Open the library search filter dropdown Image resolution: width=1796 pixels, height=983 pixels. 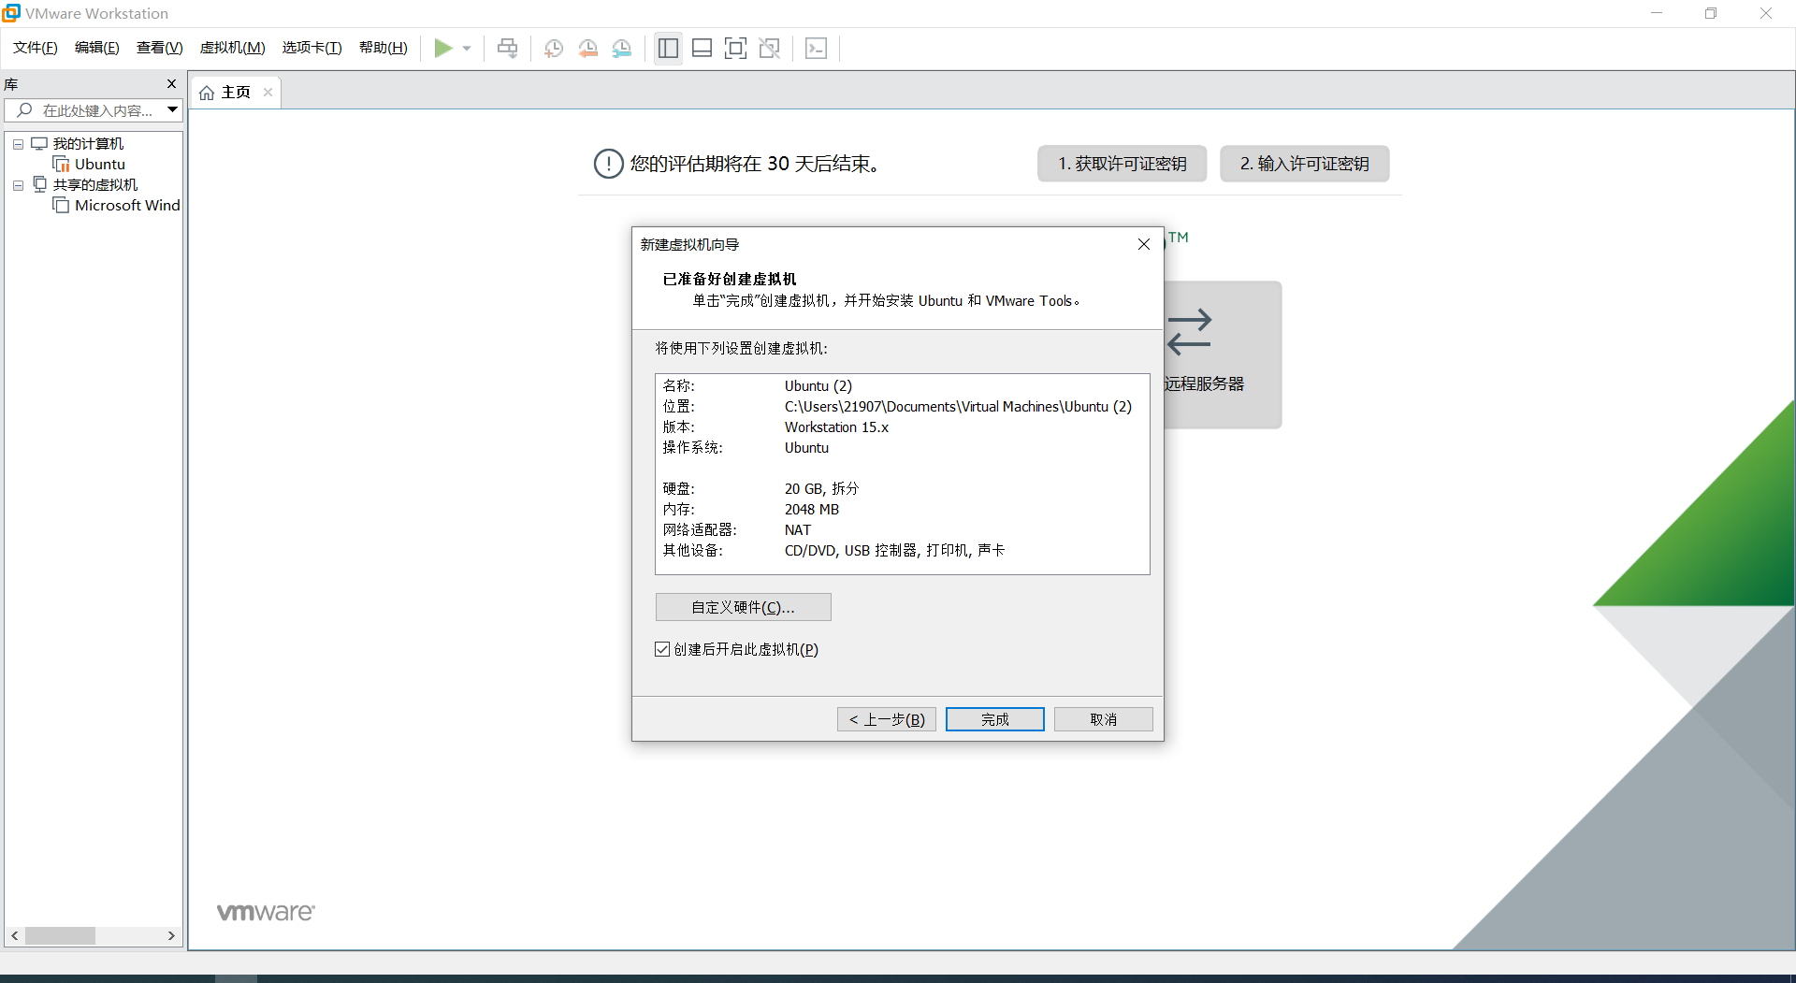click(x=172, y=109)
